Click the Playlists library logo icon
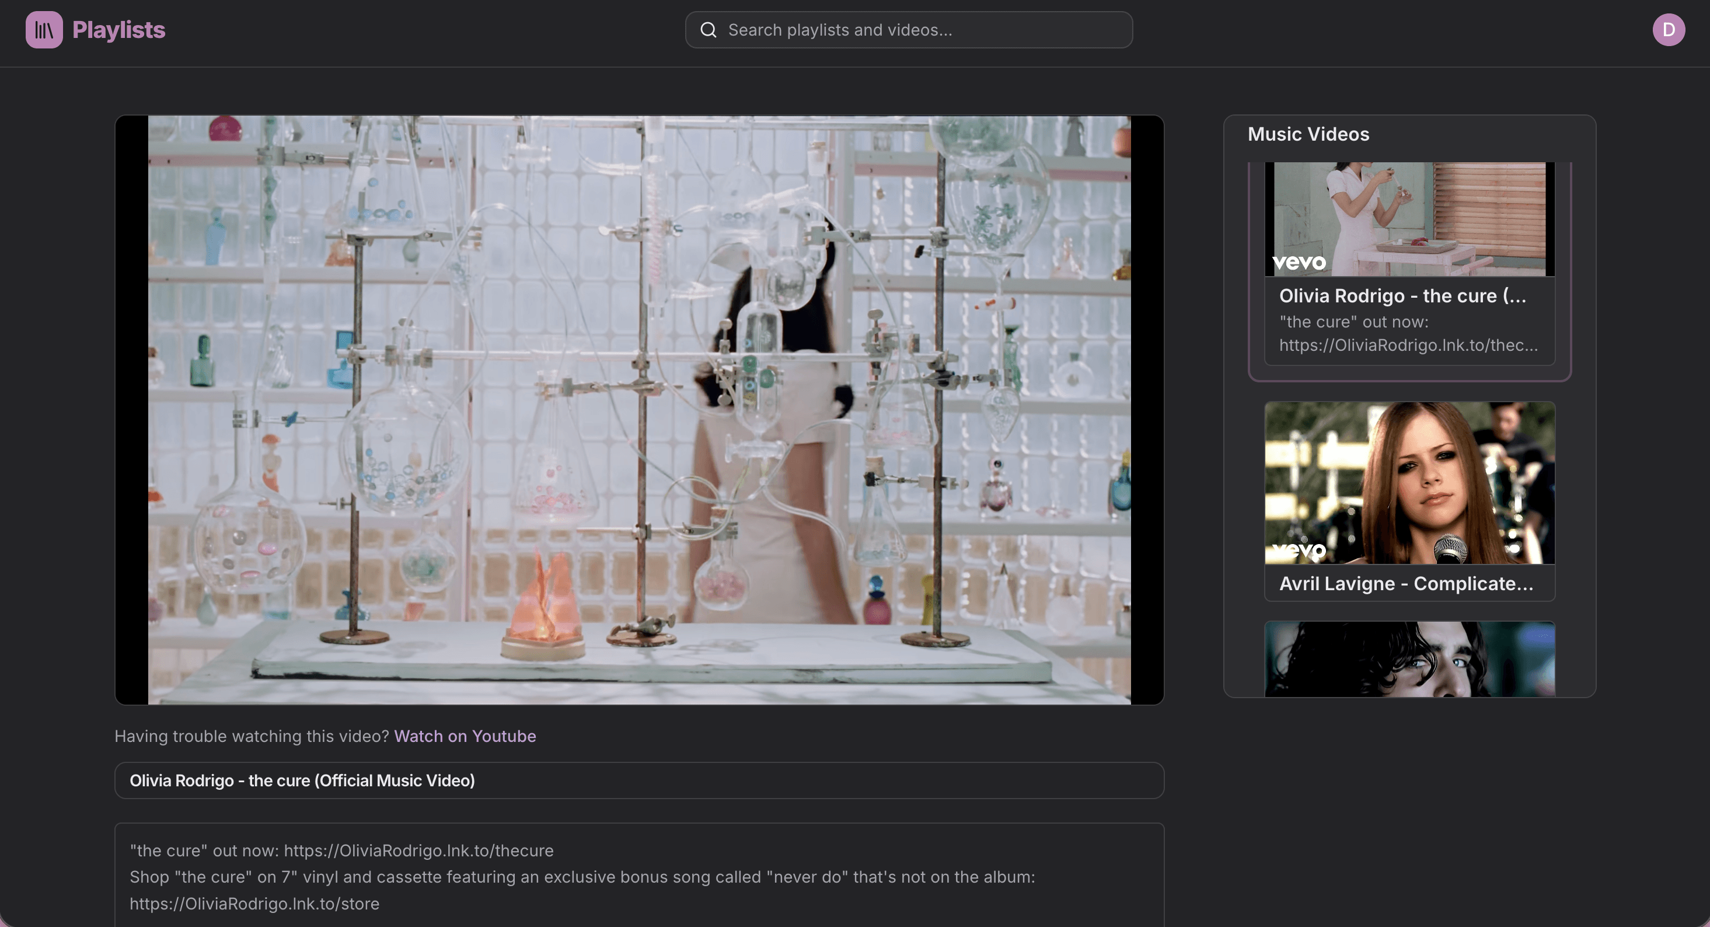 (44, 30)
